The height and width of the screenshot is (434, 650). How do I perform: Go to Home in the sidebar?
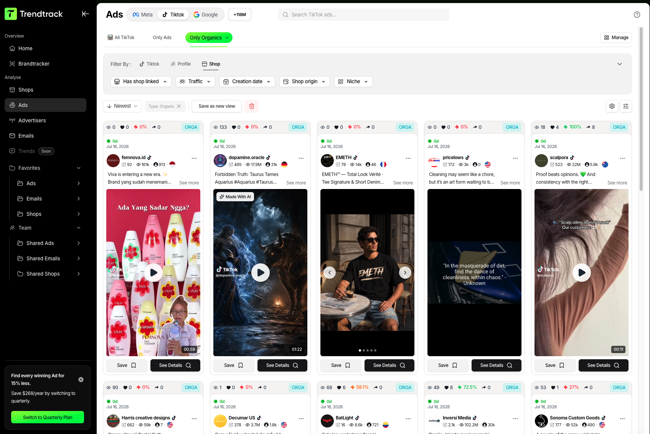pyautogui.click(x=45, y=48)
